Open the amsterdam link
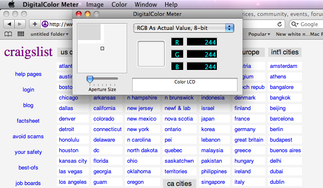This screenshot has width=323, height=188. tap(283, 66)
